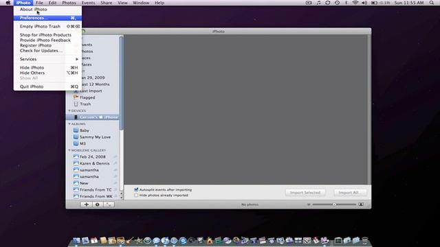440x247 pixels.
Task: Open Finder from the Dock
Action: (76, 241)
